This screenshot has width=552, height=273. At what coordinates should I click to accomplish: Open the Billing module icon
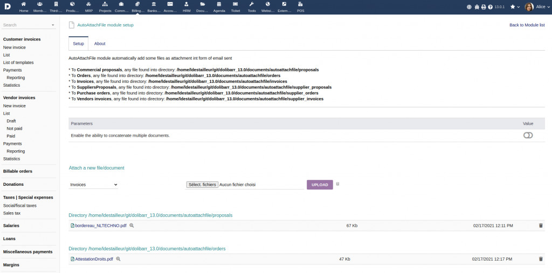pos(137,4)
